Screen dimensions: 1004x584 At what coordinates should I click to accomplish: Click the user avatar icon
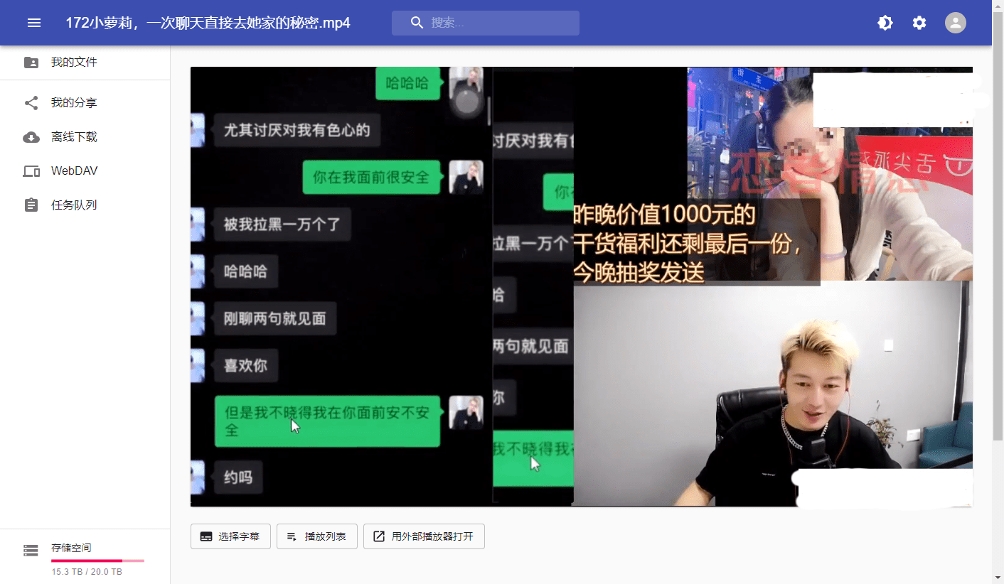pyautogui.click(x=955, y=23)
